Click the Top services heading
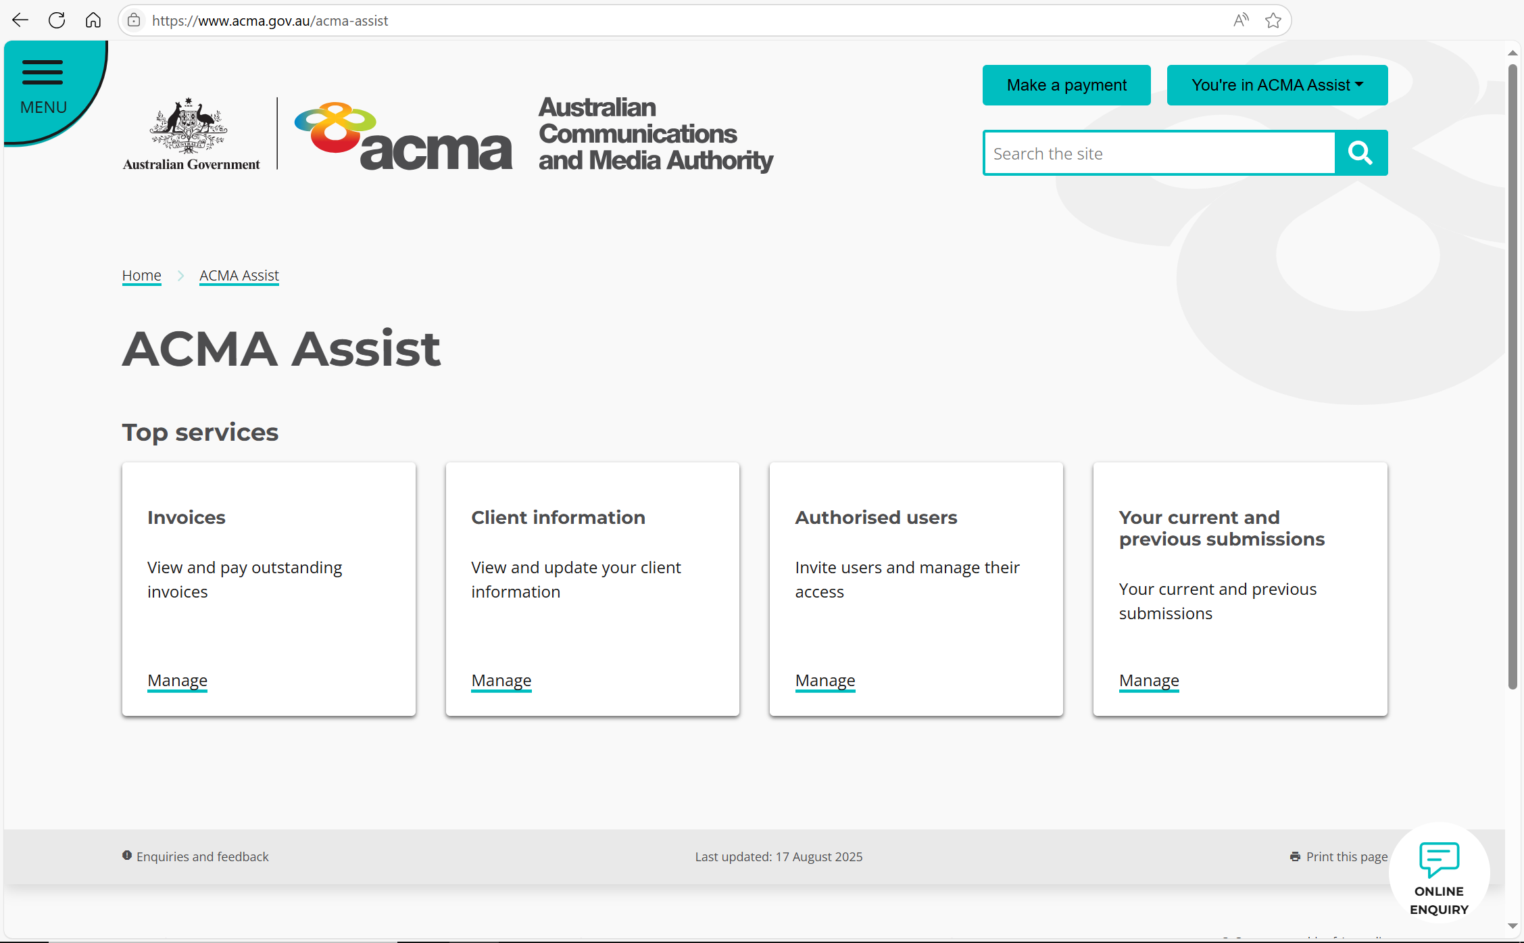The height and width of the screenshot is (943, 1524). tap(200, 432)
